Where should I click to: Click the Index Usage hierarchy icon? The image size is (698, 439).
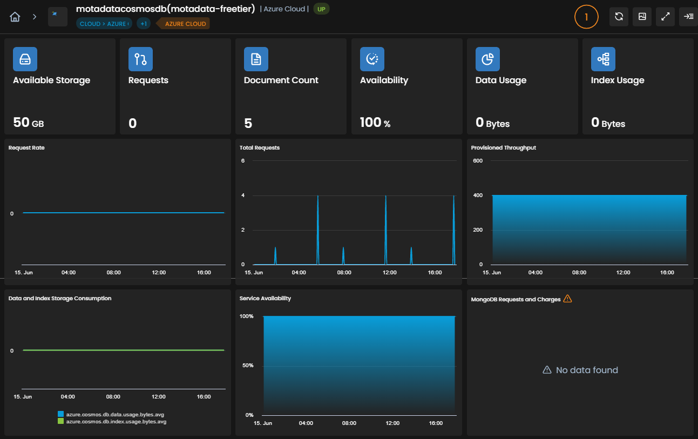pyautogui.click(x=603, y=59)
